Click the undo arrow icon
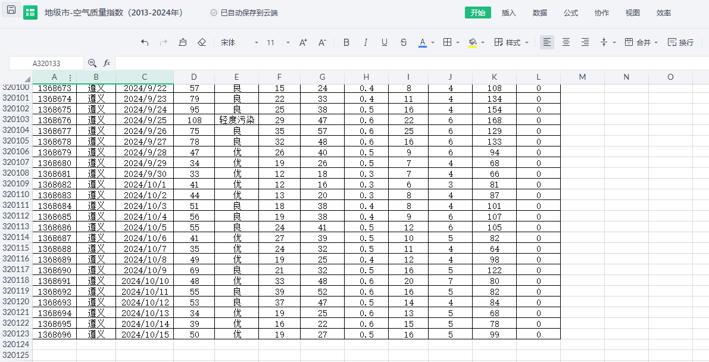Viewport: 709px width, 362px height. click(145, 42)
